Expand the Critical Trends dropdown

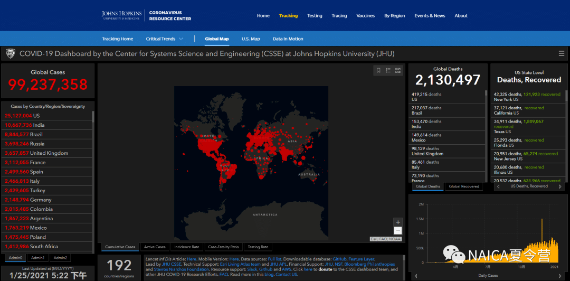(165, 39)
